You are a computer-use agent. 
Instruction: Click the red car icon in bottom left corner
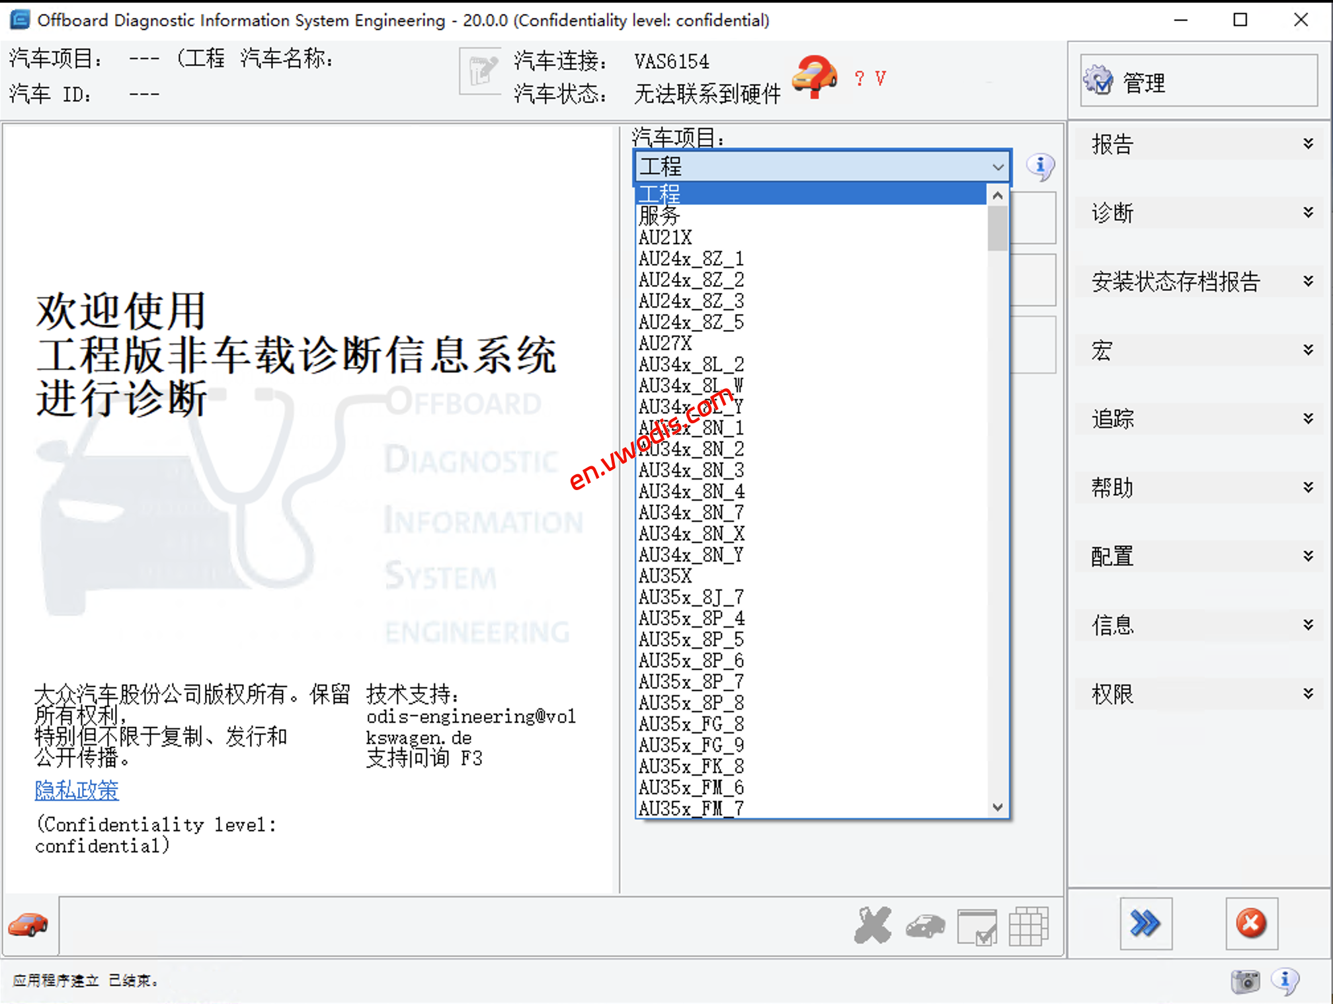(28, 925)
